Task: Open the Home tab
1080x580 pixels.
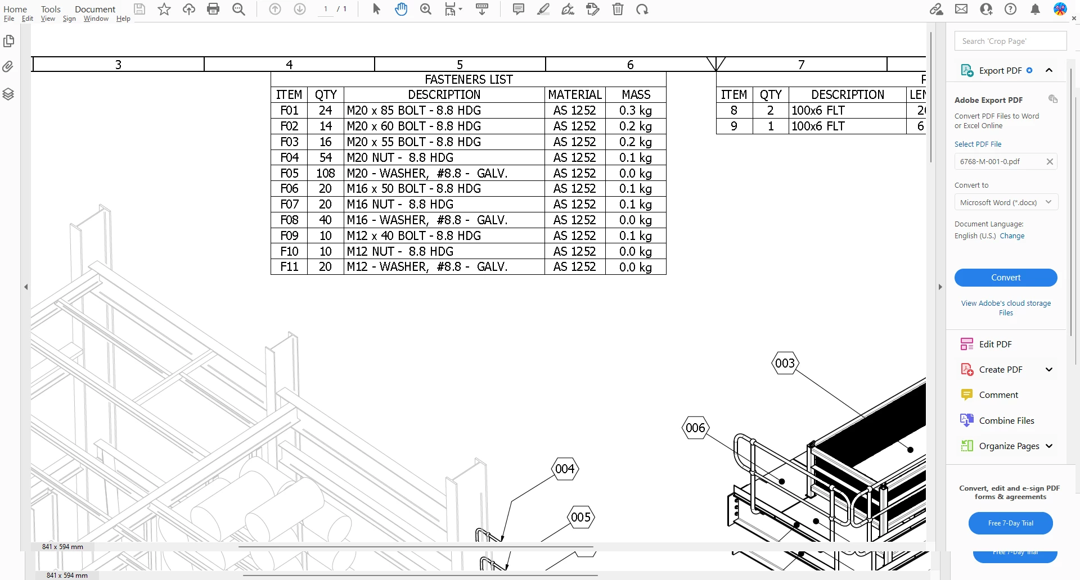Action: [x=15, y=9]
